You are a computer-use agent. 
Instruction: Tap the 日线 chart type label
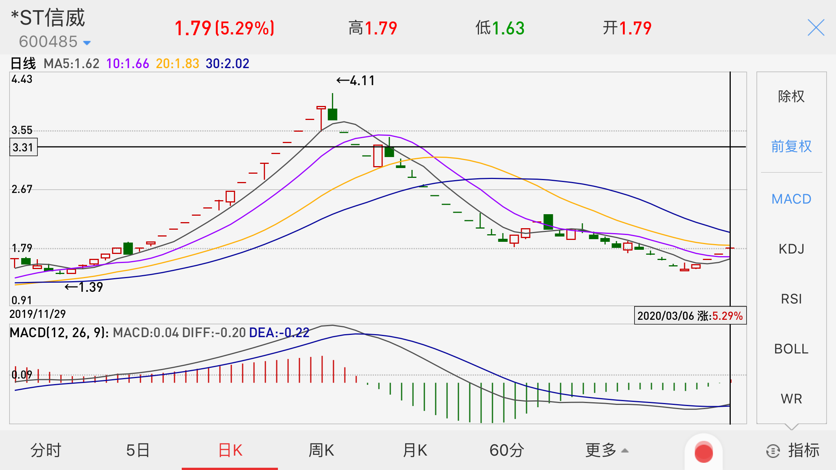(x=23, y=64)
